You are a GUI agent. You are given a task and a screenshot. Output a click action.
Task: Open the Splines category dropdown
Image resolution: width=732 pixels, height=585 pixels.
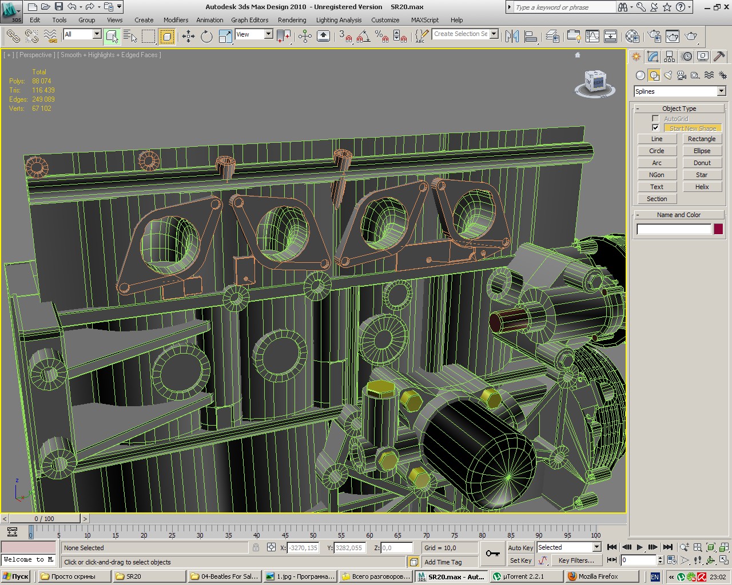tap(721, 91)
